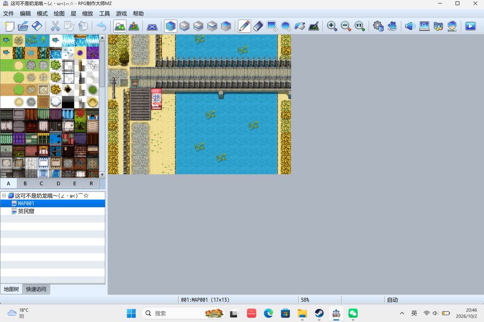Open the 工具 menu

[104, 13]
